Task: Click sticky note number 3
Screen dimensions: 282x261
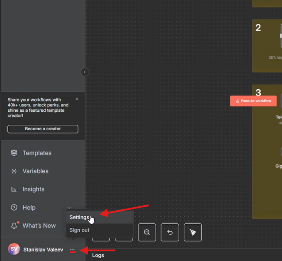Action: [x=267, y=151]
